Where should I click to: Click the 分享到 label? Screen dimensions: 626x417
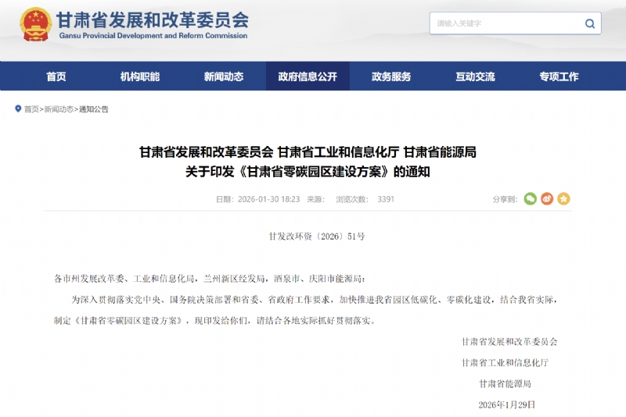505,199
